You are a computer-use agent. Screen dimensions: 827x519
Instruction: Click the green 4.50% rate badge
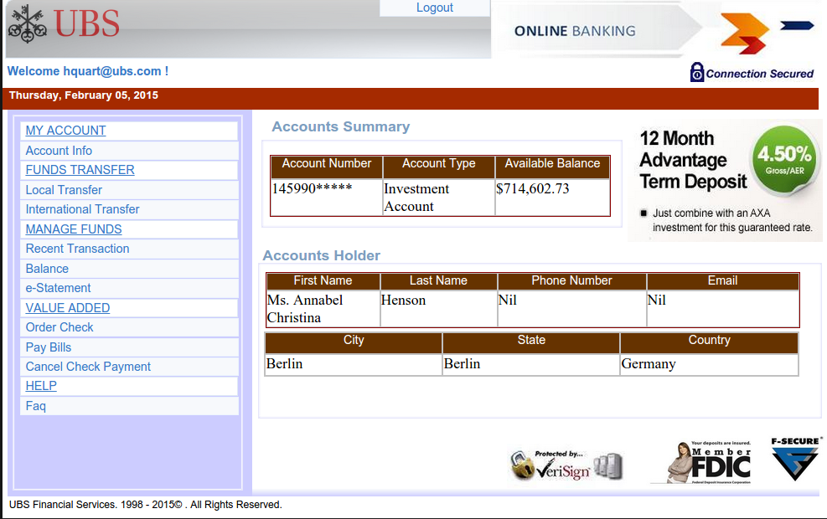pos(784,160)
